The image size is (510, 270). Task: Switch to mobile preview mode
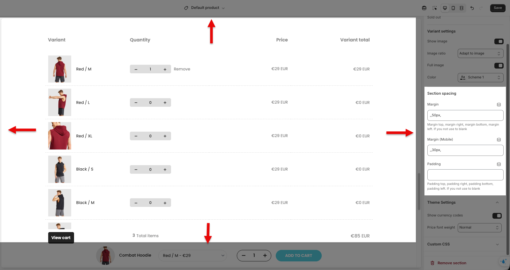453,8
